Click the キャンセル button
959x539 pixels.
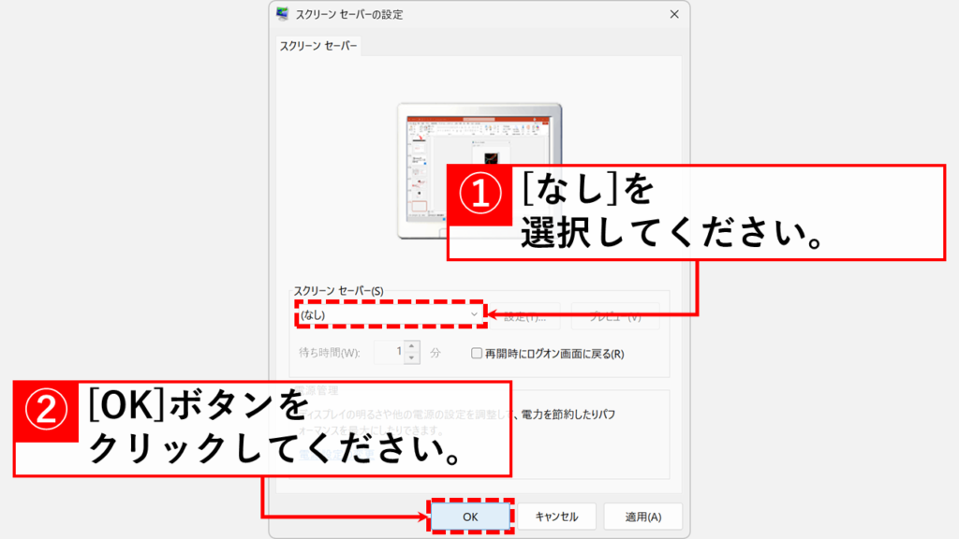[556, 517]
